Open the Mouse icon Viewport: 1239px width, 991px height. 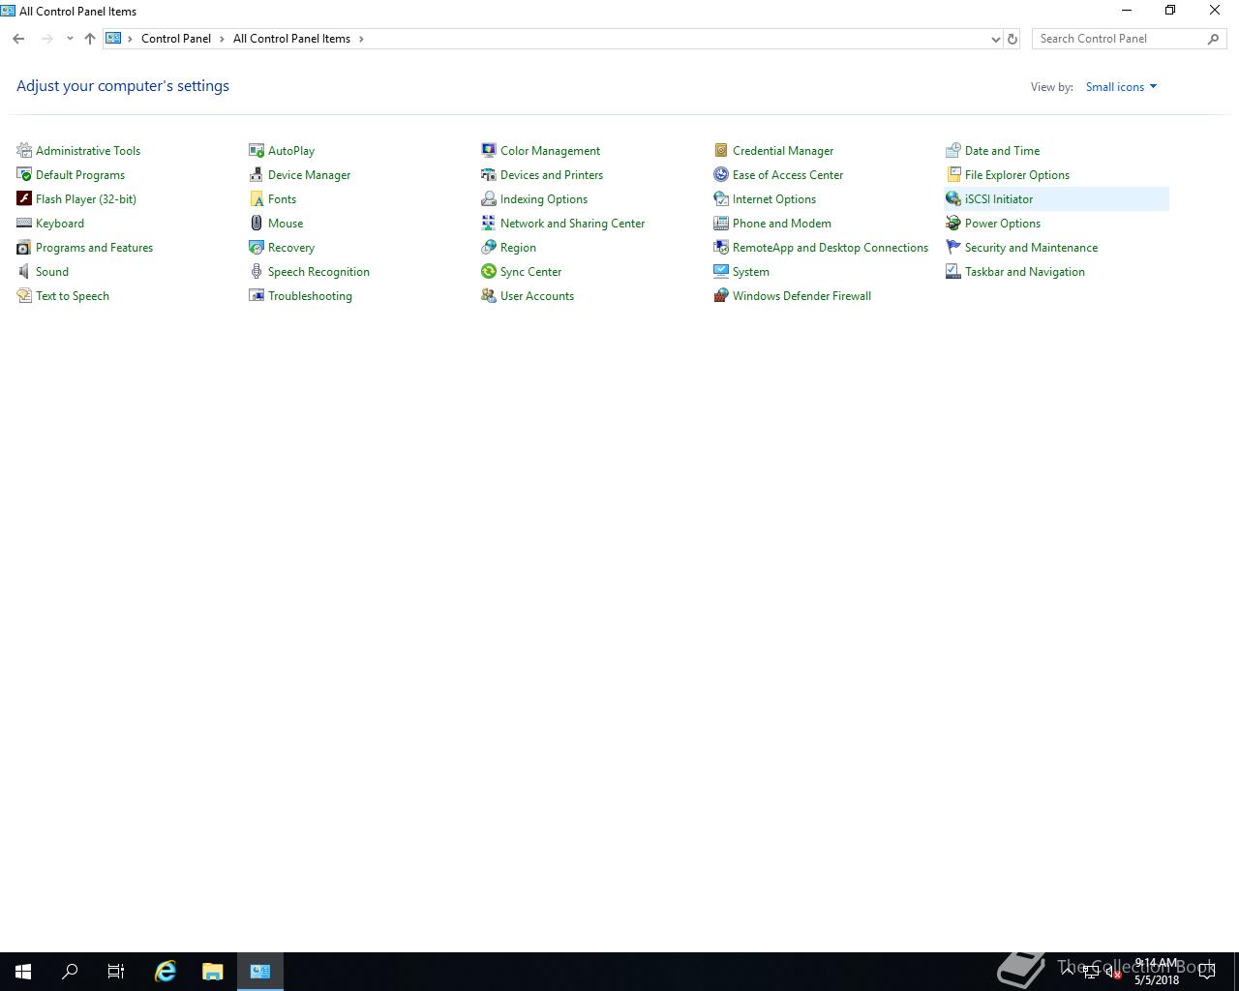257,223
